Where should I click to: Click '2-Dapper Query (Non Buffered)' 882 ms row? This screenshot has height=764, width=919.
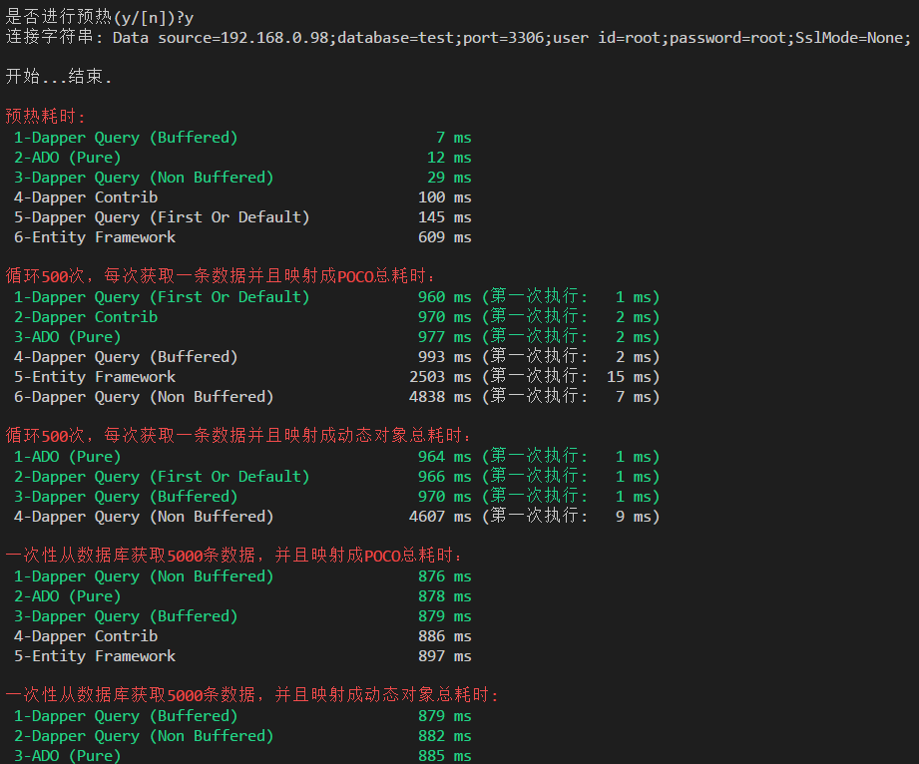click(242, 736)
